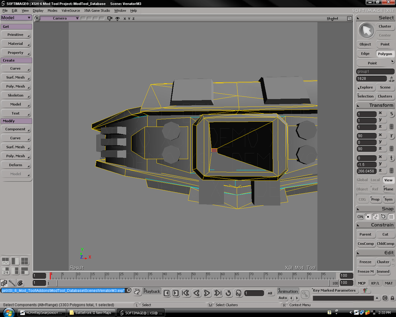Click frame 50 on timeline

point(192,275)
